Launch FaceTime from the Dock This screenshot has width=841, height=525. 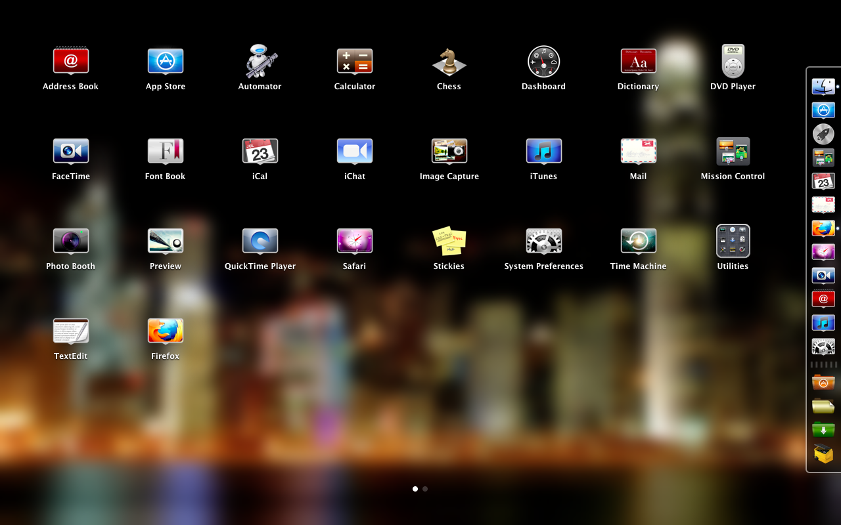(x=823, y=276)
